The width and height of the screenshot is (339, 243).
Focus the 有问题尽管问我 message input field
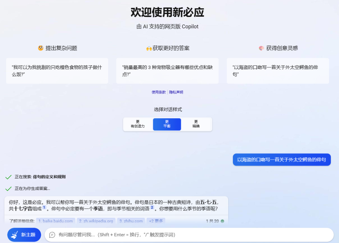coord(189,235)
